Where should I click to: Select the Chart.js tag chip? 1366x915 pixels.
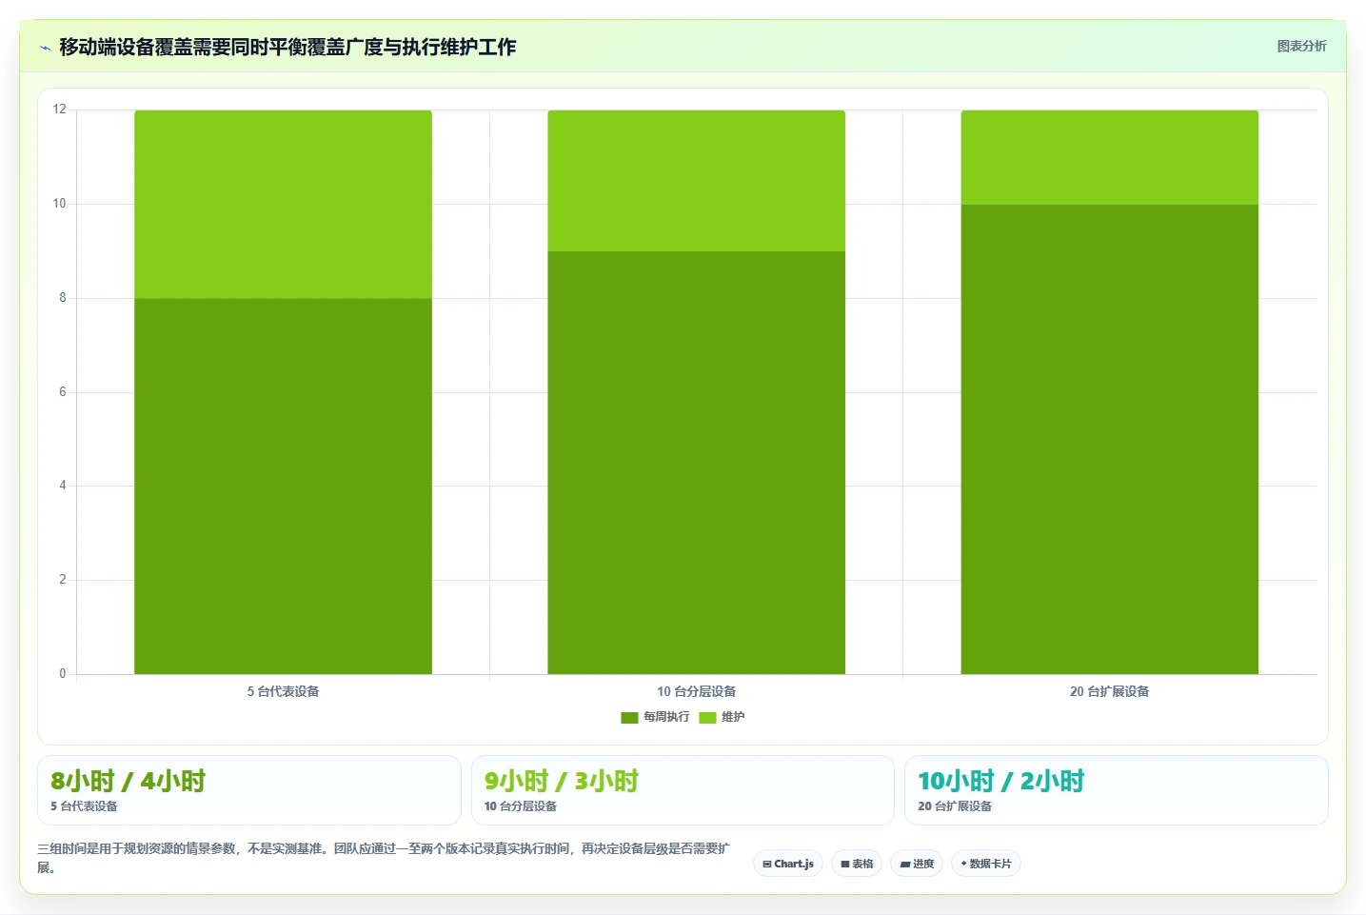[788, 864]
